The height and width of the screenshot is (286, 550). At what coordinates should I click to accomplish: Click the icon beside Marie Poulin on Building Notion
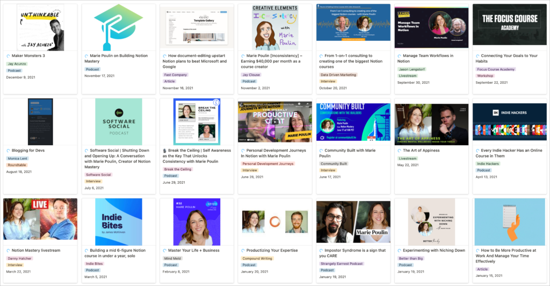(86, 56)
